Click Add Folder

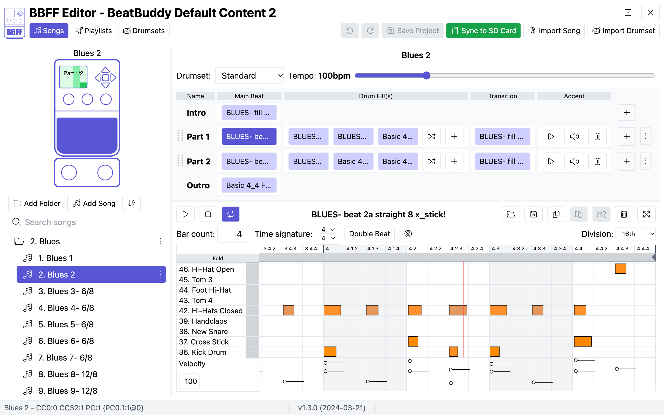point(37,203)
